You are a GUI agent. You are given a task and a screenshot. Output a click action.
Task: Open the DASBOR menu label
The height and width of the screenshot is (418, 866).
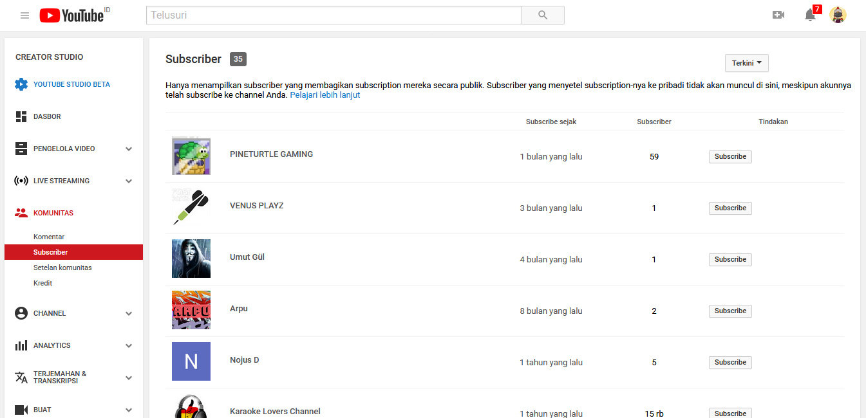coord(47,116)
